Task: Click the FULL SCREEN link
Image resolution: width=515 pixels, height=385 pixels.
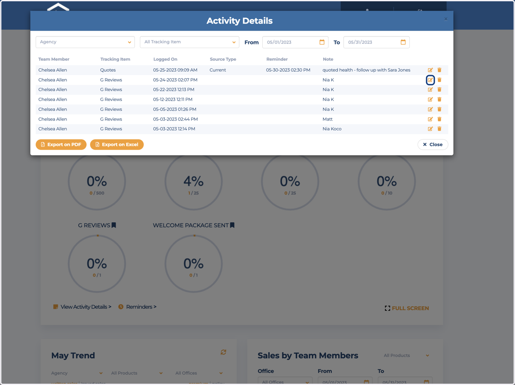Action: [x=406, y=308]
